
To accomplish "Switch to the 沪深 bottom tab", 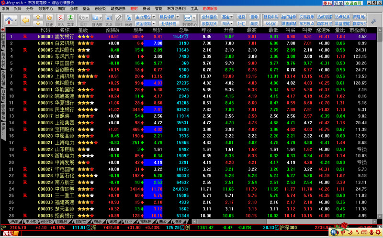I will tap(14, 221).
